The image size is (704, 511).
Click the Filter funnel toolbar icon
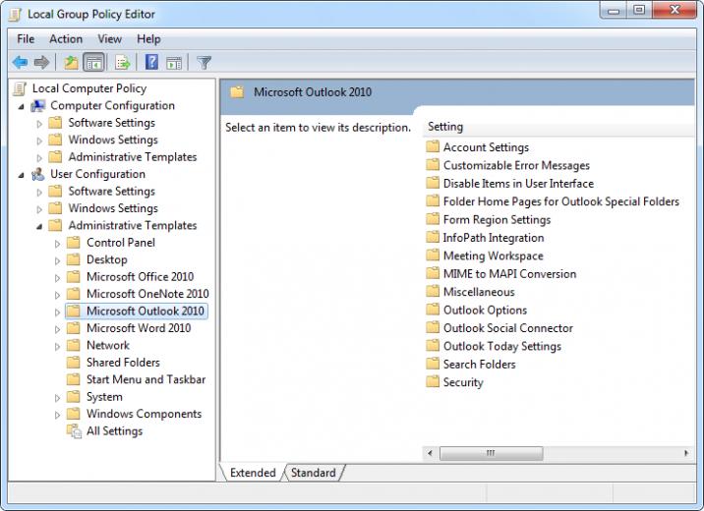[204, 62]
